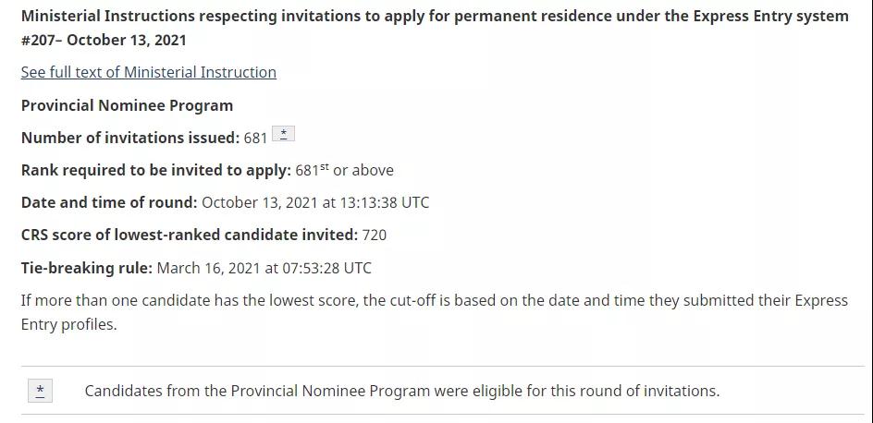Click the 'Entry profiles.' paragraph ending line
Image resolution: width=873 pixels, height=423 pixels.
(69, 324)
